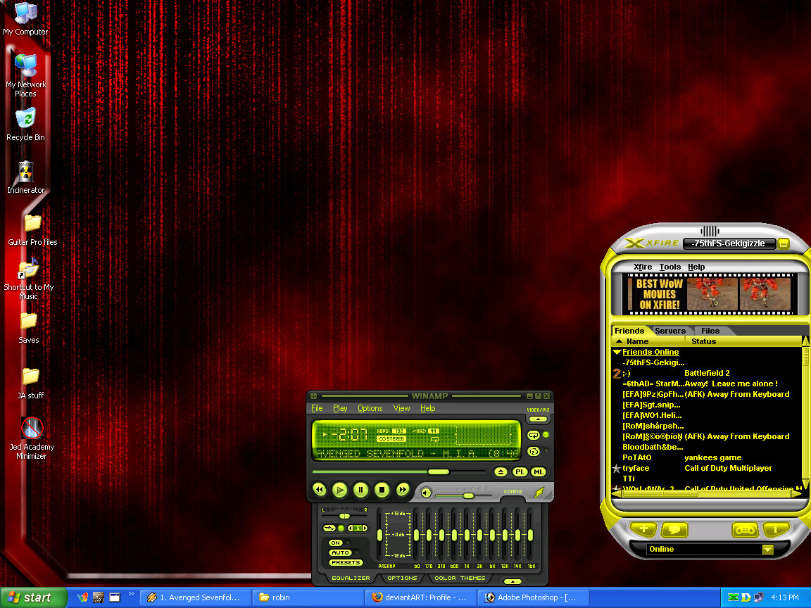The image size is (811, 608).
Task: Open the Winamp Options menu
Action: [x=370, y=408]
